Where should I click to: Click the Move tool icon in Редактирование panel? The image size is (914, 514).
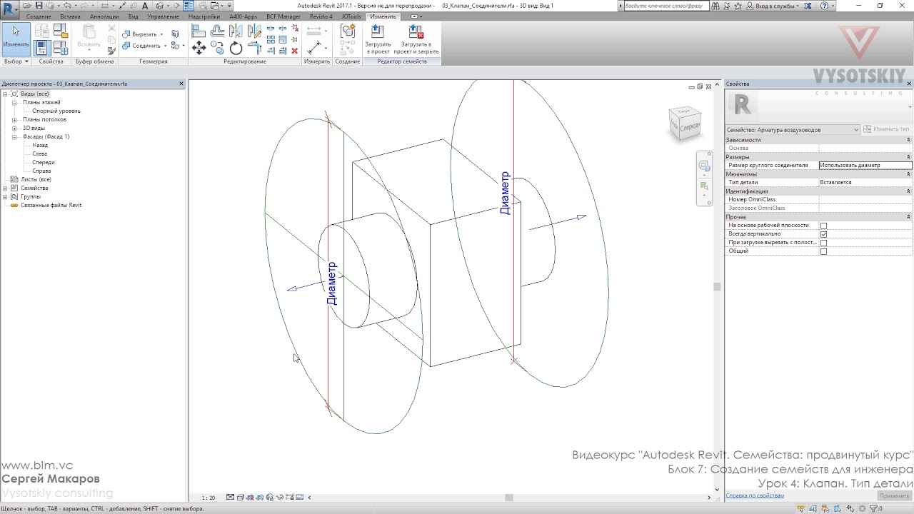pos(199,48)
